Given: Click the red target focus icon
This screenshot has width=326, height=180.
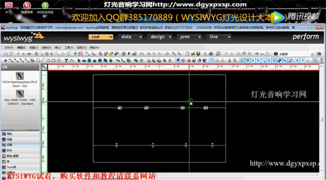Looking at the screenshot, I should point(123,54).
